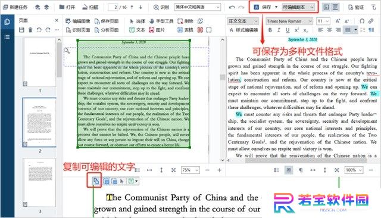Toggle the text pane view button
This screenshot has width=381, height=218.
point(335,7)
